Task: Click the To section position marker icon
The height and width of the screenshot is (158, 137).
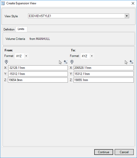Action: (x=72, y=62)
